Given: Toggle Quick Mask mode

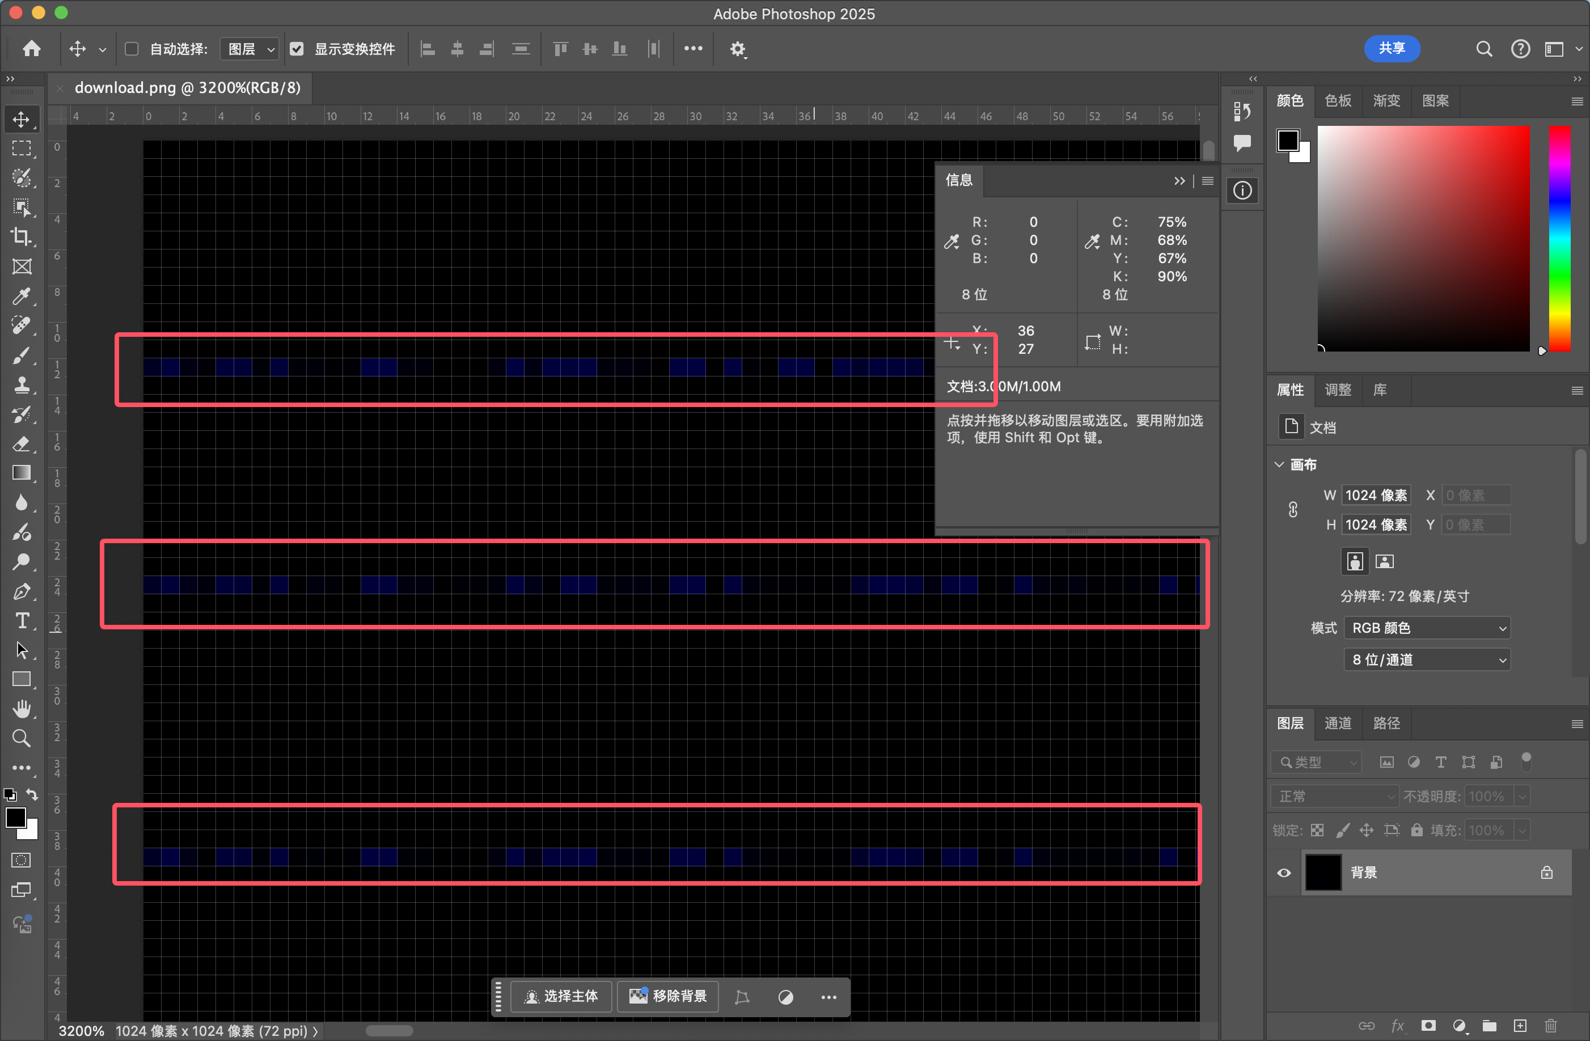Looking at the screenshot, I should tap(22, 861).
